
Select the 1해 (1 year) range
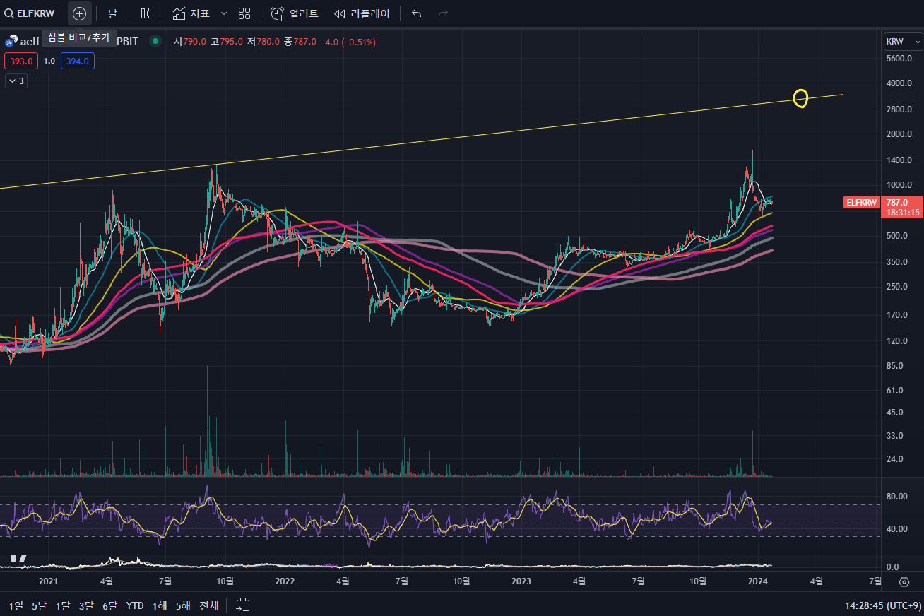(160, 605)
